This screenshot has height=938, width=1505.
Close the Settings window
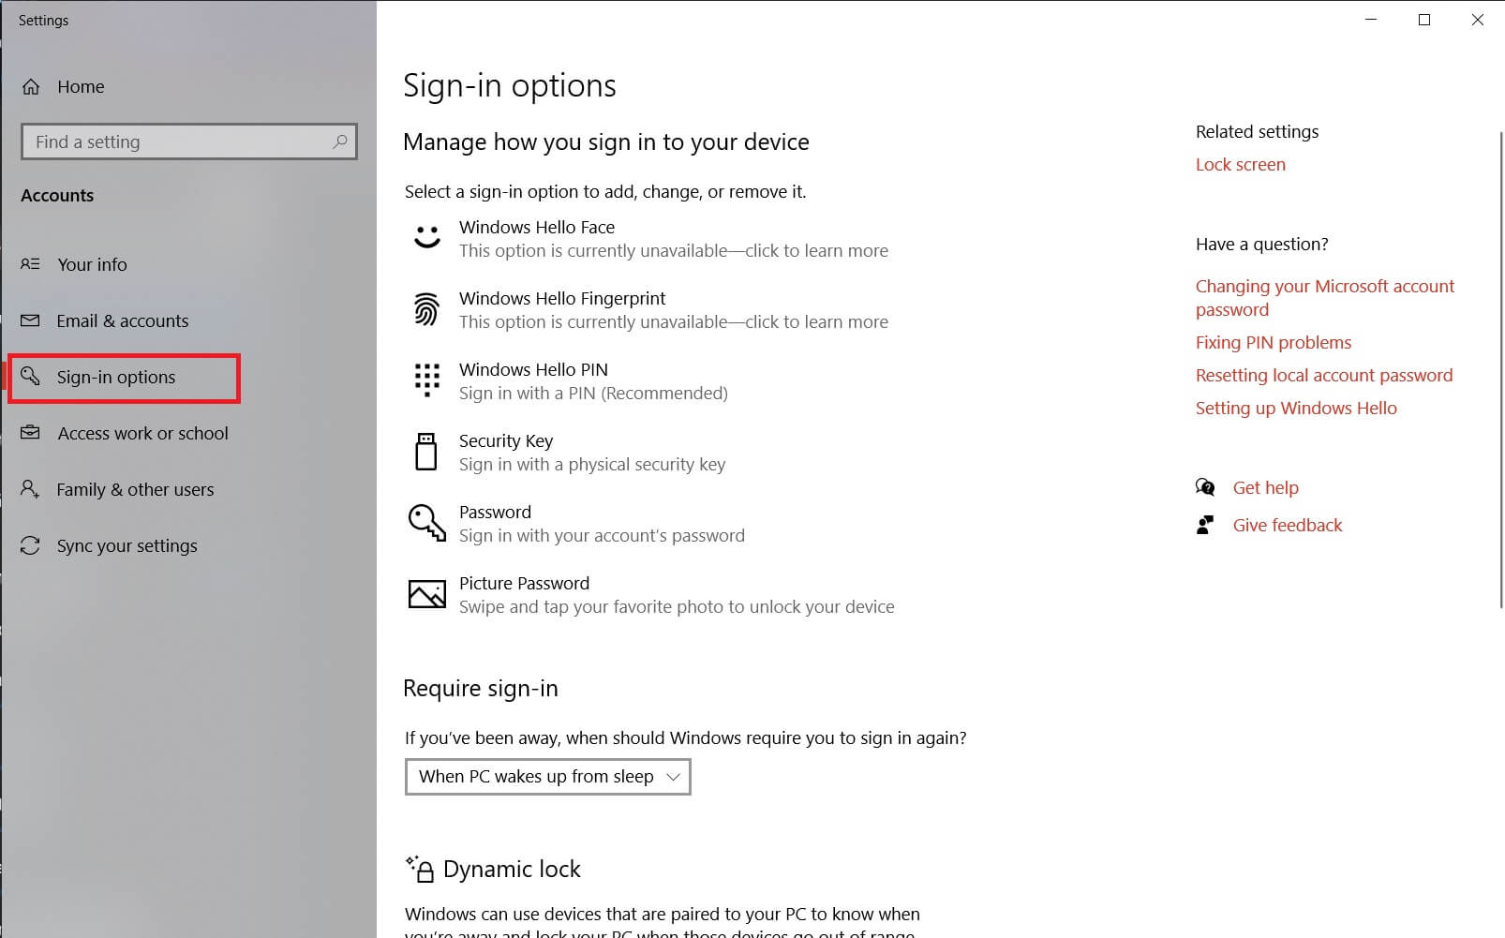(x=1478, y=20)
